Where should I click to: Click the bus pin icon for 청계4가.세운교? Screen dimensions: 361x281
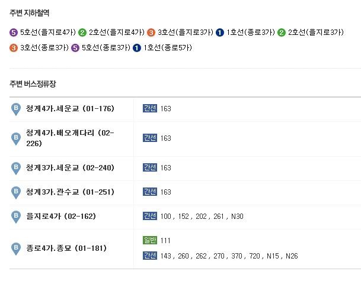(16, 109)
